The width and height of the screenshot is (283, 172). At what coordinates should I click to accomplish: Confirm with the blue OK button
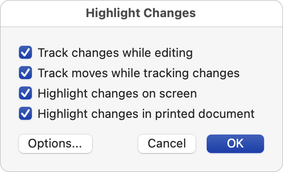point(235,144)
